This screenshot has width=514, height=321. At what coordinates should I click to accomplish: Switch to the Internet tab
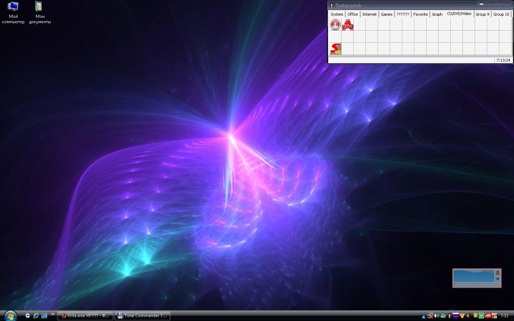click(369, 14)
